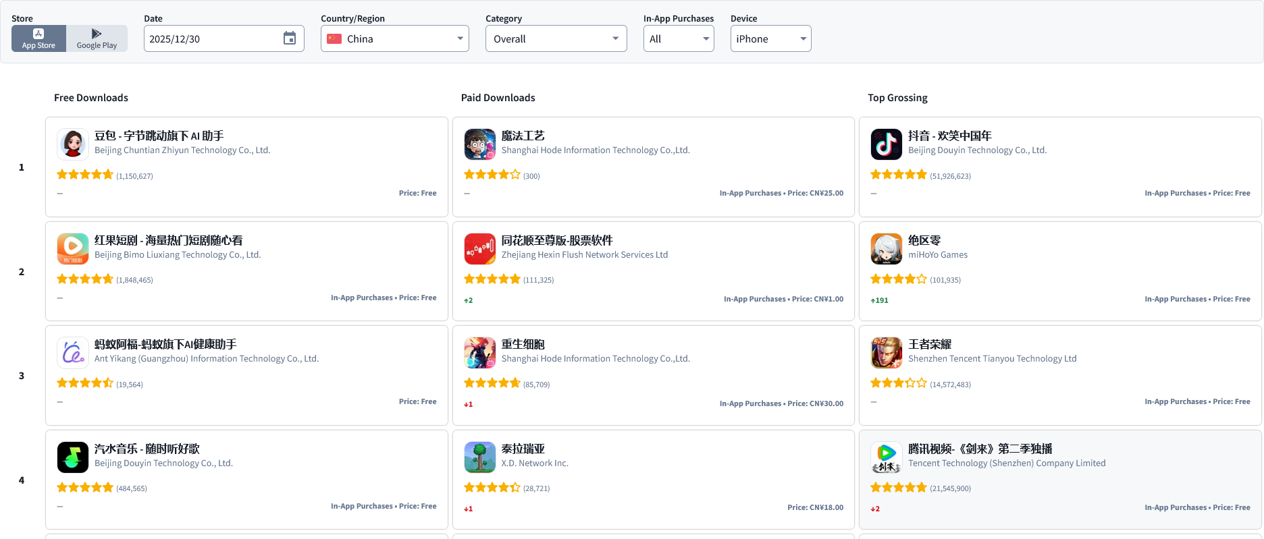The width and height of the screenshot is (1264, 539).
Task: Click the China flag icon in Country/Region
Action: [334, 39]
